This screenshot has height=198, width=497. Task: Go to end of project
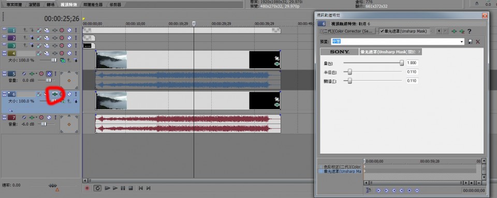click(149, 188)
